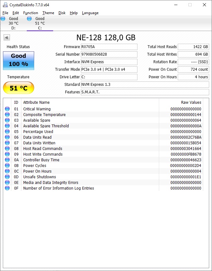Click the Drive Letter field
This screenshot has height=271, width=212.
pos(109,77)
